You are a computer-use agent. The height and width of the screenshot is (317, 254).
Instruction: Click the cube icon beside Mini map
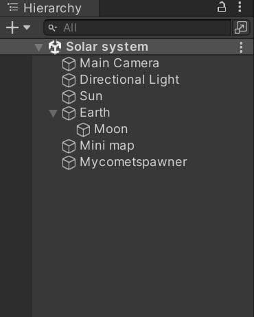tap(69, 146)
